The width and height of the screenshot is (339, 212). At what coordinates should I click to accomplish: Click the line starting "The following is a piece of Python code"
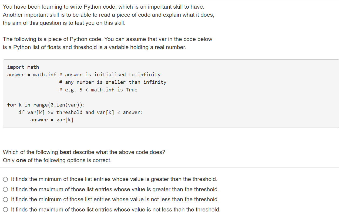pyautogui.click(x=108, y=39)
